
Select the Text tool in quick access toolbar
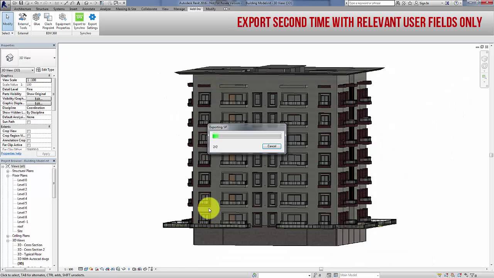pyautogui.click(x=78, y=3)
